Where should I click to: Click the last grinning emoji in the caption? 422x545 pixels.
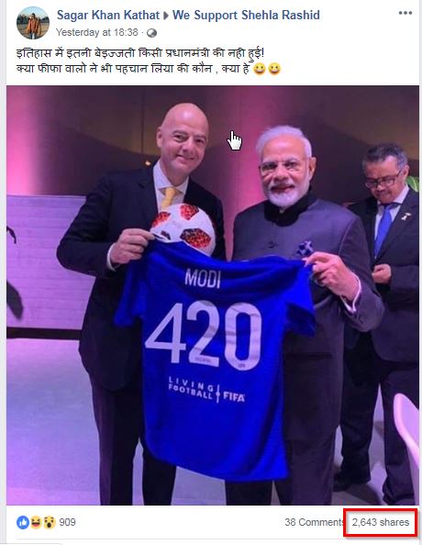tap(274, 69)
